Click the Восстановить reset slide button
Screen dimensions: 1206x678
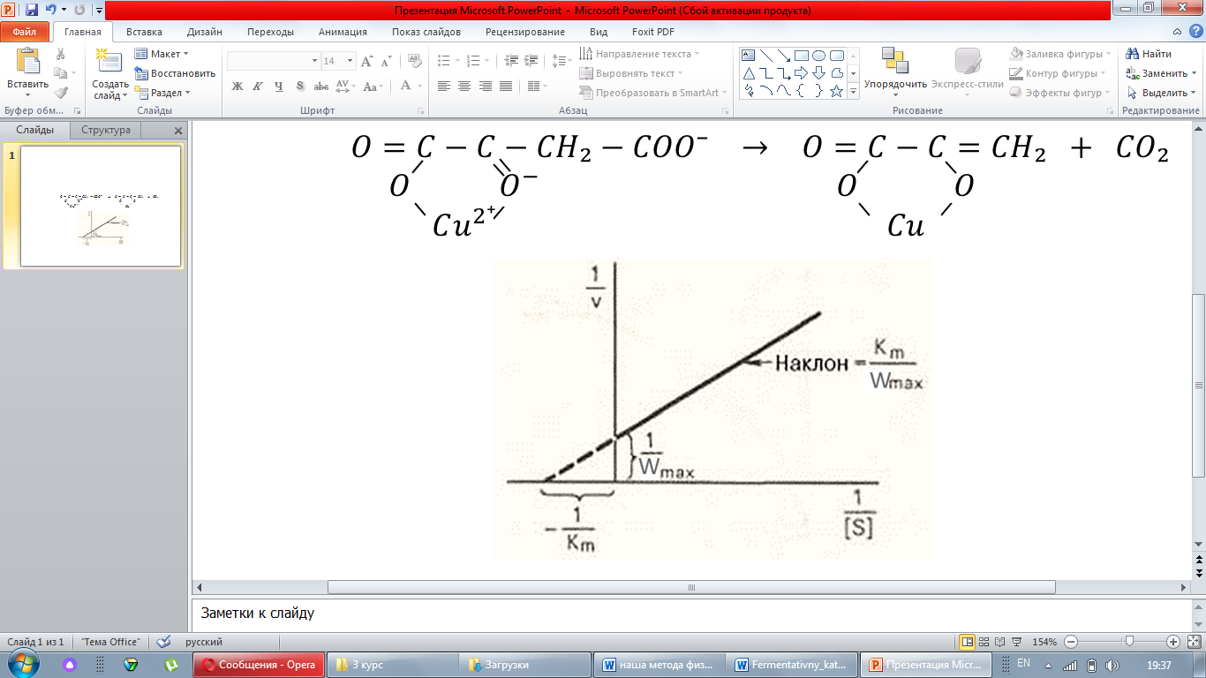click(176, 73)
